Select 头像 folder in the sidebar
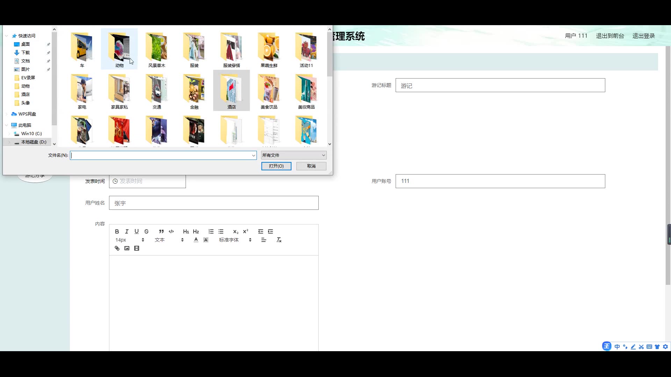Screen dimensions: 671x377 pos(26,103)
